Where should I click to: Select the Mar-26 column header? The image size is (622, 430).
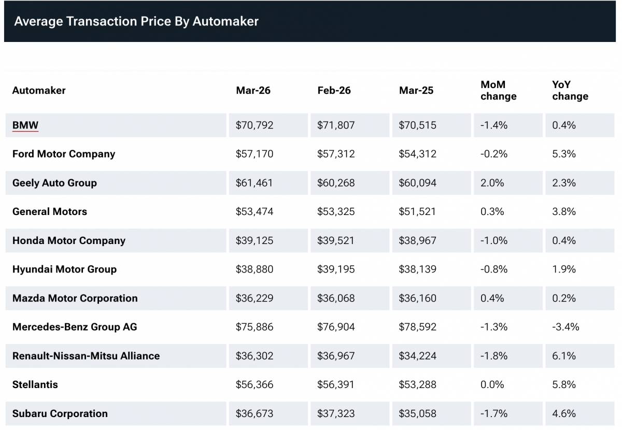253,90
